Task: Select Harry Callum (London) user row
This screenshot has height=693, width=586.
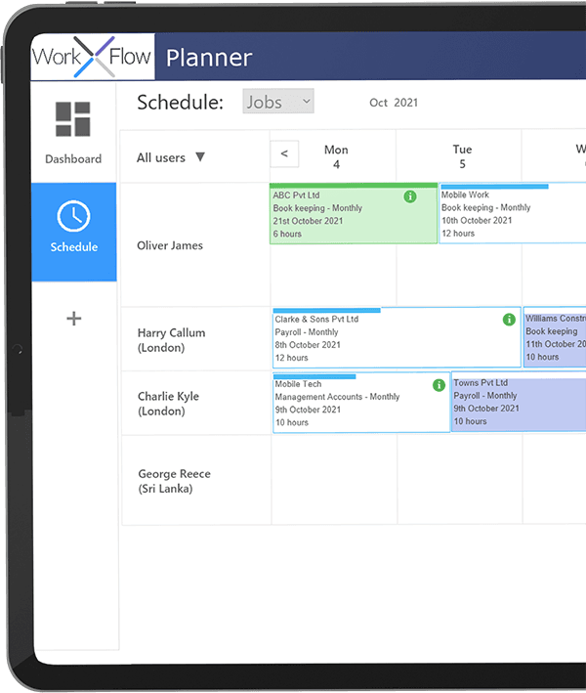Action: click(172, 340)
